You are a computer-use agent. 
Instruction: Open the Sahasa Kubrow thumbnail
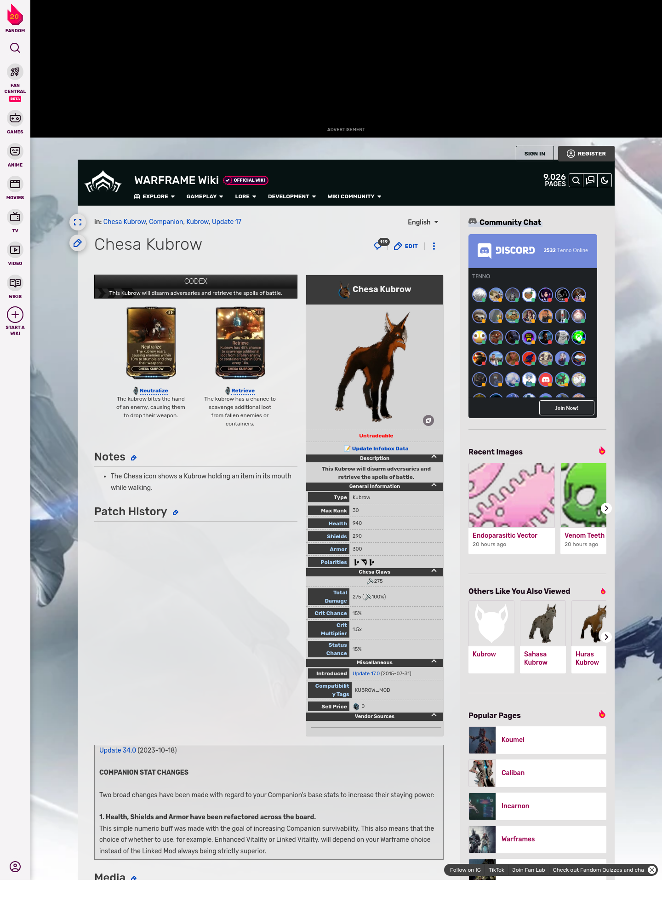543,623
